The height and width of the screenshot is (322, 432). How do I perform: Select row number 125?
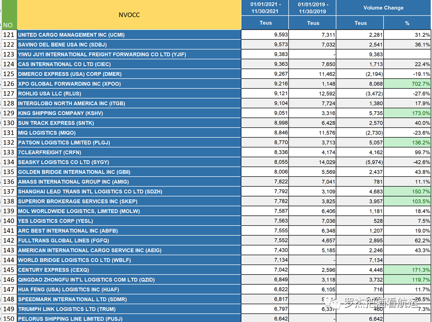pos(8,74)
